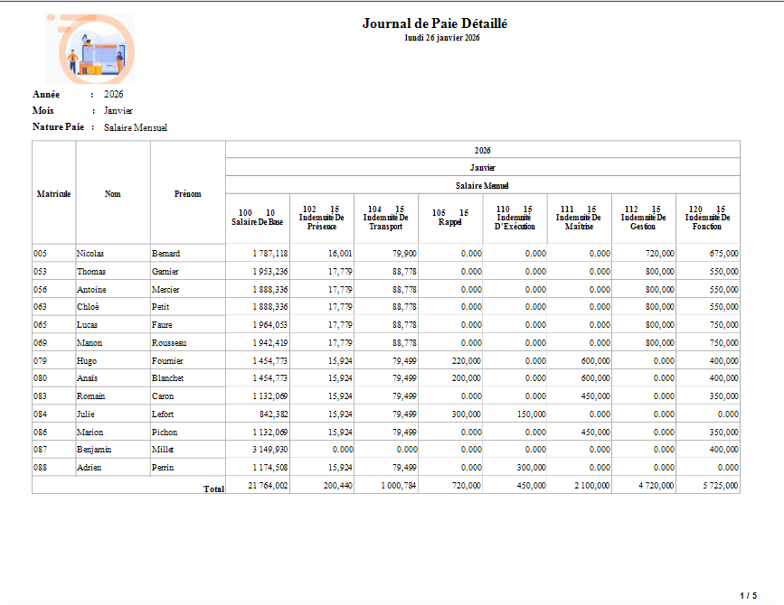Click base salary total 21 764,002

pyautogui.click(x=268, y=485)
